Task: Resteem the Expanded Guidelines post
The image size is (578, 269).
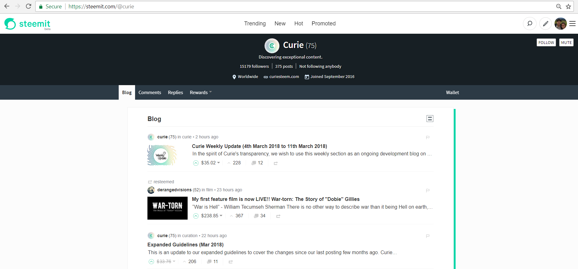Action: pyautogui.click(x=231, y=262)
